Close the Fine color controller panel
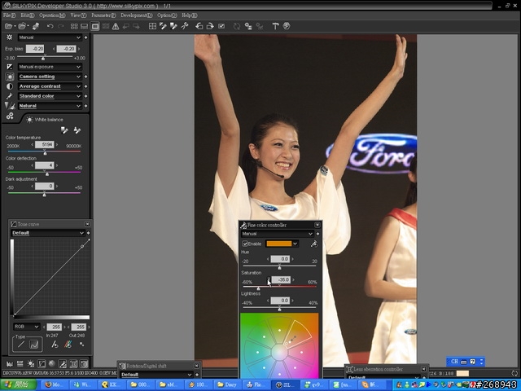 point(317,225)
